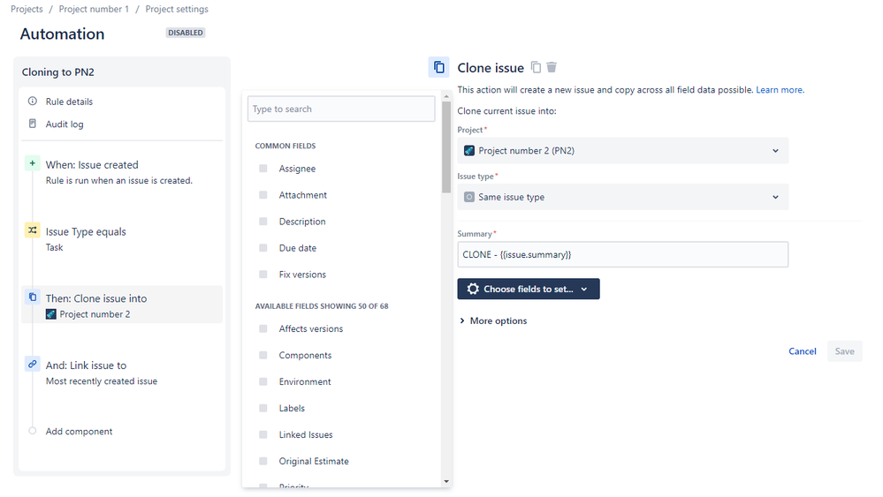Click the Cloning to PN2 rule title
This screenshot has height=497, width=883.
58,72
